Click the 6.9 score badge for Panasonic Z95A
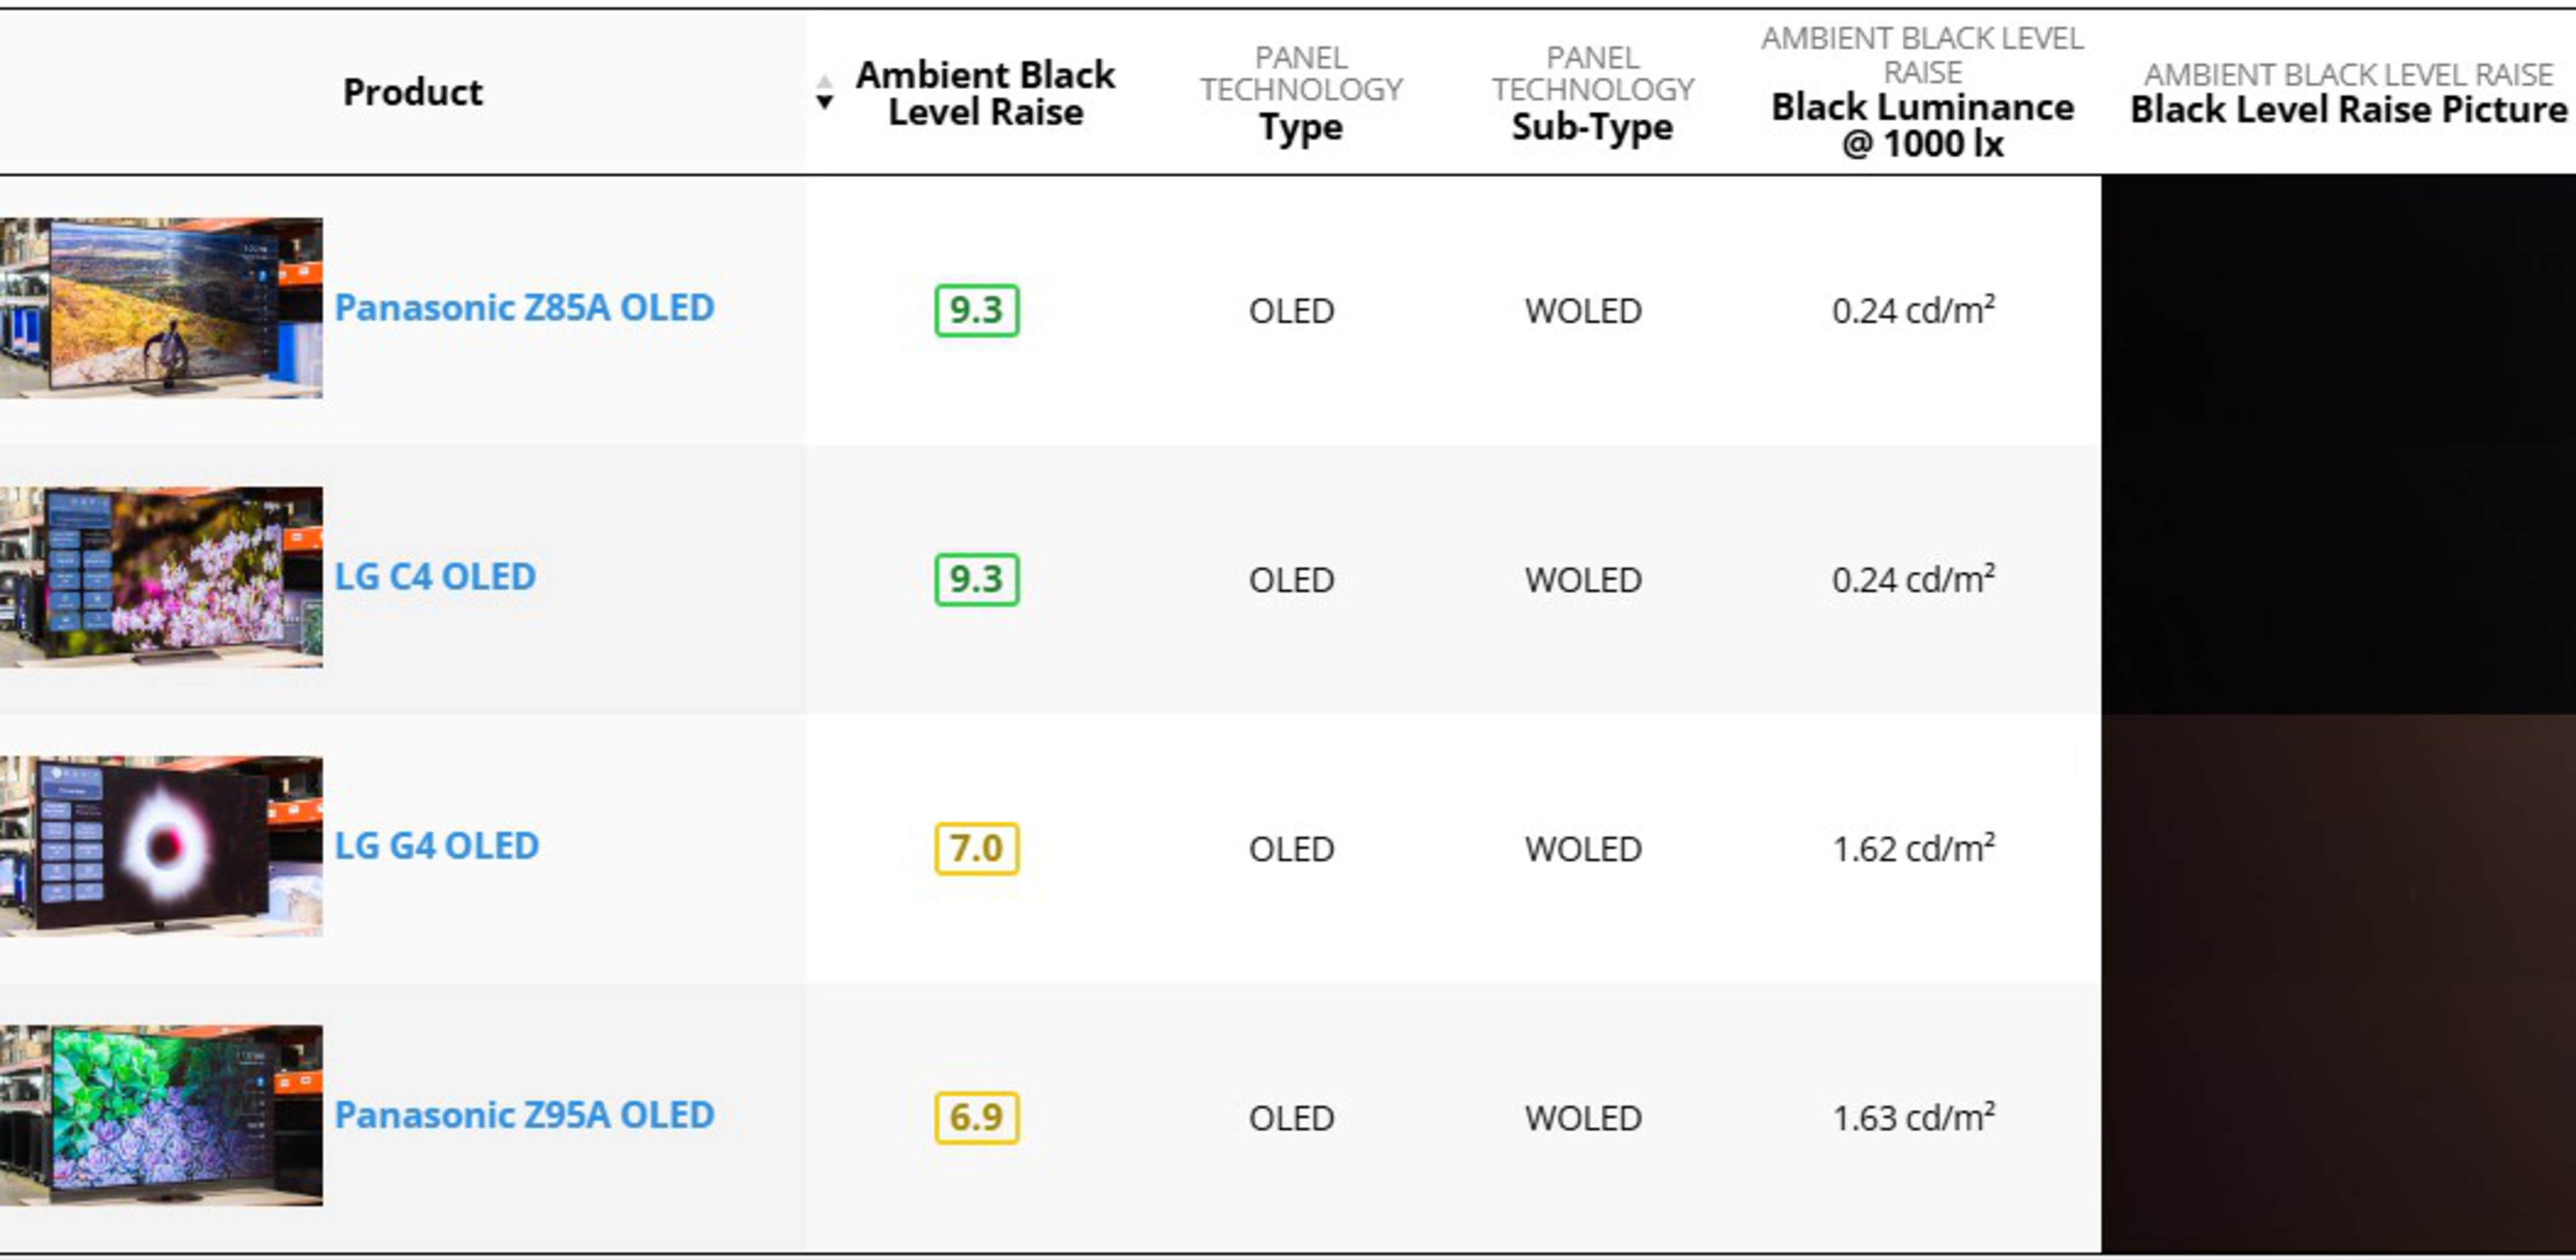This screenshot has width=2576, height=1260. [976, 1117]
